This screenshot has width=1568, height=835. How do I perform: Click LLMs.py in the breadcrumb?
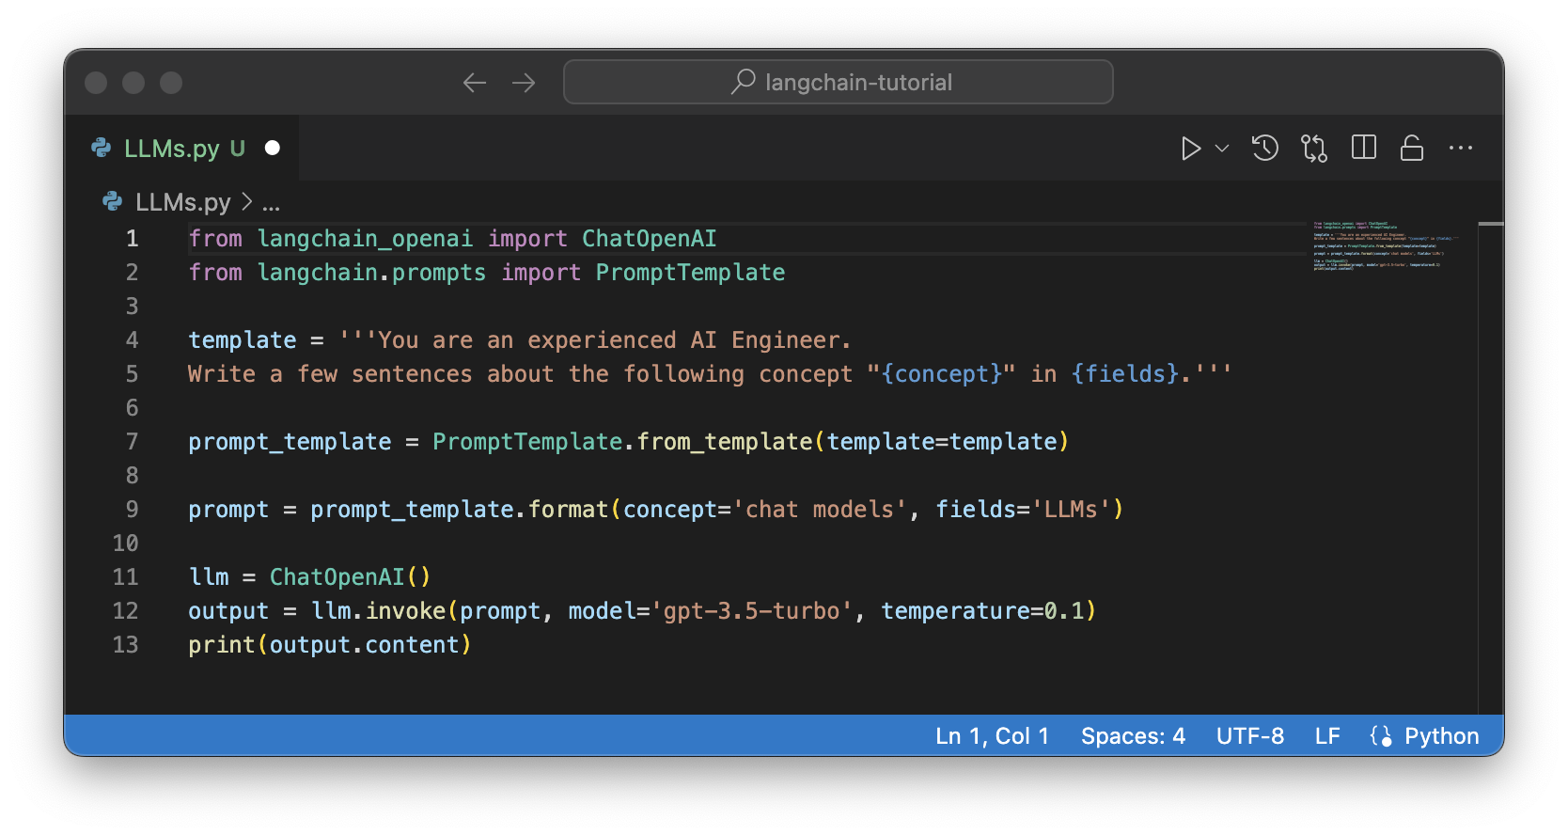point(182,202)
